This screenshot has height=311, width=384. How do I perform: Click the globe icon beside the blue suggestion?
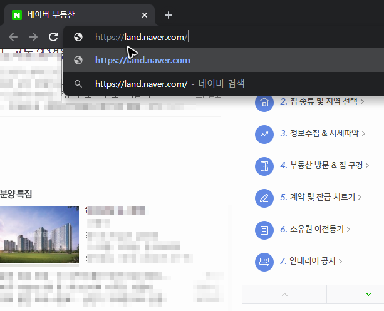pos(78,60)
